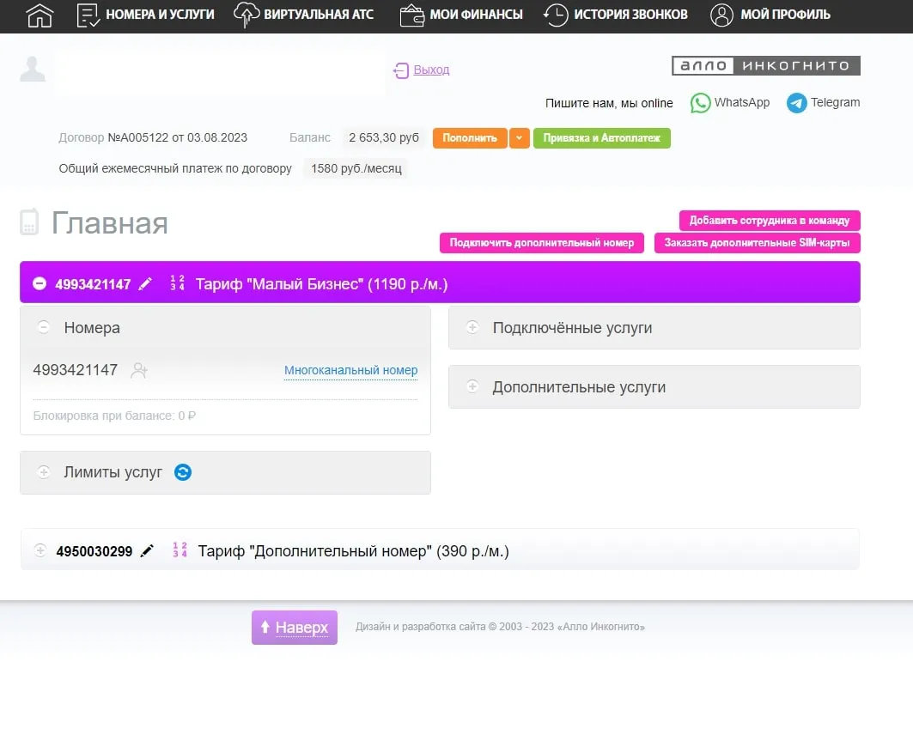
Task: Click the pencil icon beside number 4993421147
Action: (145, 283)
